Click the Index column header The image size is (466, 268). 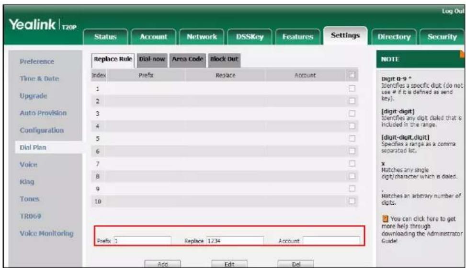point(99,75)
